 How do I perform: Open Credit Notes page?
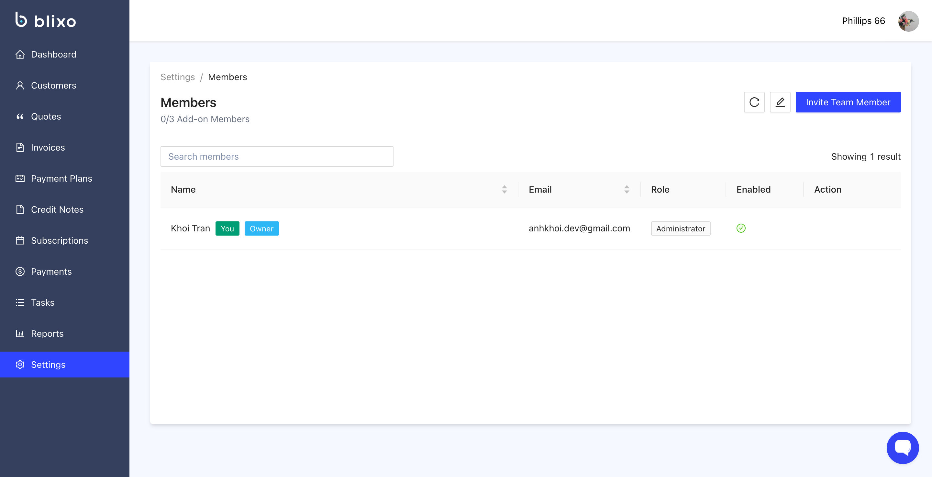tap(57, 210)
